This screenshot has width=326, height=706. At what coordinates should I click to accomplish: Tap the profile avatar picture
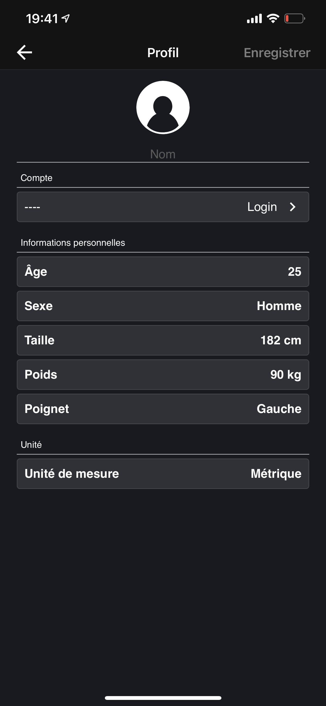pos(163,108)
